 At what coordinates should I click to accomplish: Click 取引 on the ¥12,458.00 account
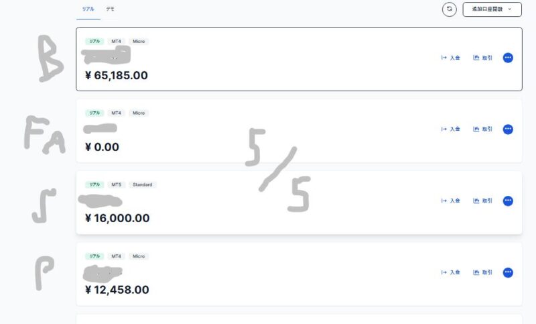click(x=482, y=272)
